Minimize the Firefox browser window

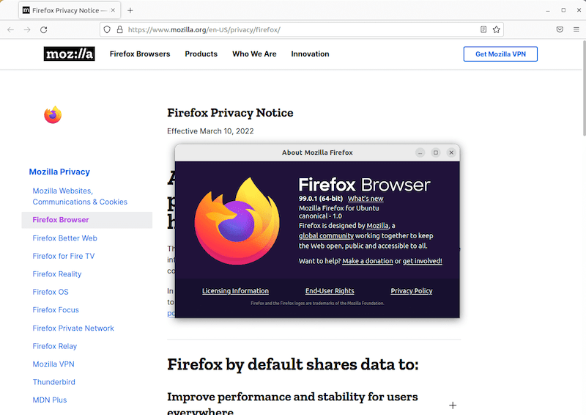coord(547,10)
